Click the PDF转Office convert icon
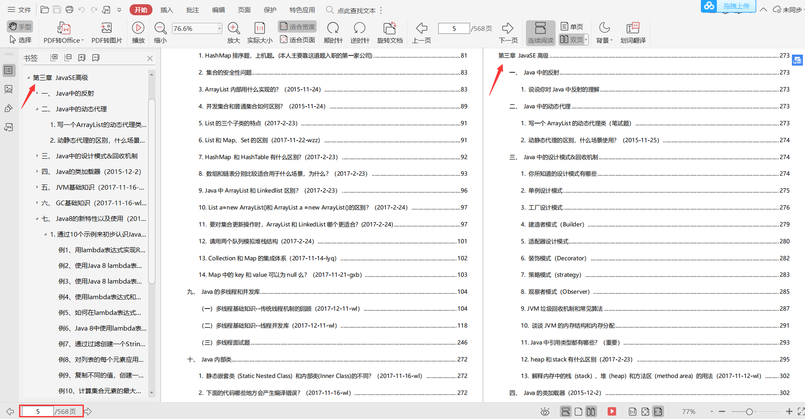 pyautogui.click(x=64, y=28)
